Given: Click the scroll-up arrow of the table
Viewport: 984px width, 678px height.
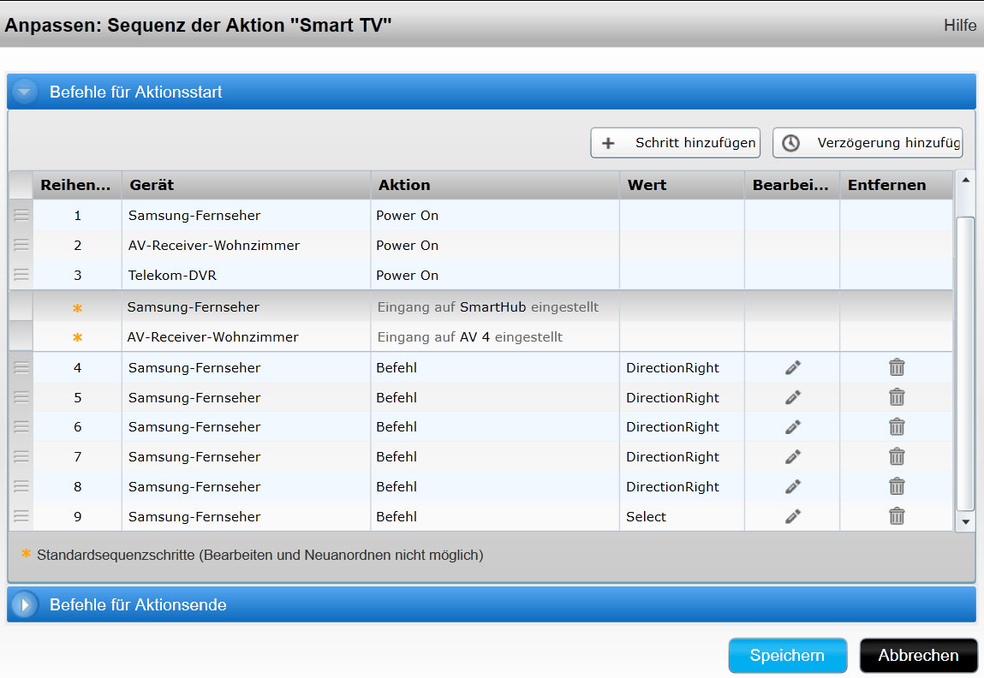Looking at the screenshot, I should pos(965,181).
